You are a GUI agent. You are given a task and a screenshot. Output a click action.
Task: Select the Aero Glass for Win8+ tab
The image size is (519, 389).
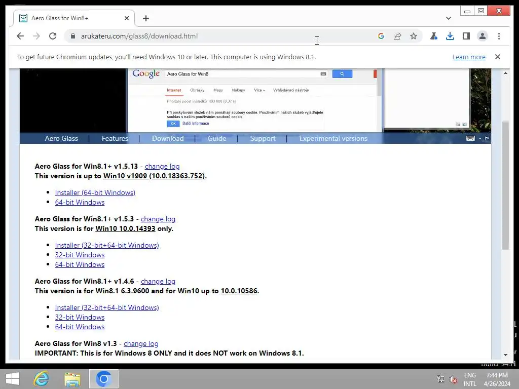[73, 18]
